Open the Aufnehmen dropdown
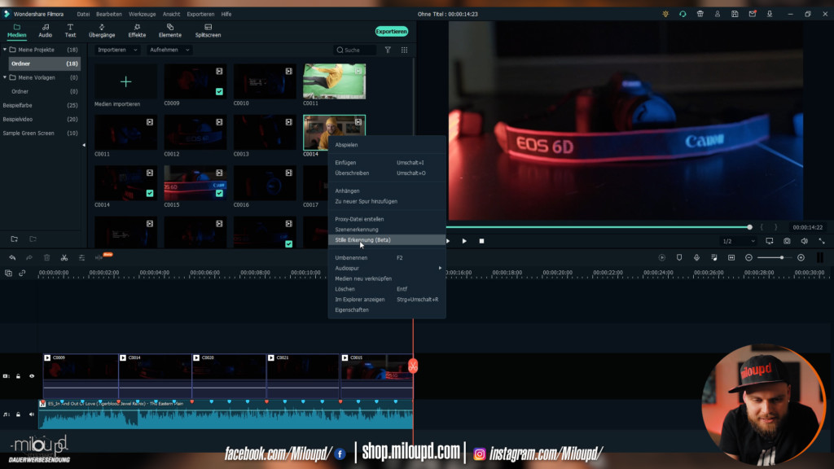The image size is (834, 469). point(169,50)
